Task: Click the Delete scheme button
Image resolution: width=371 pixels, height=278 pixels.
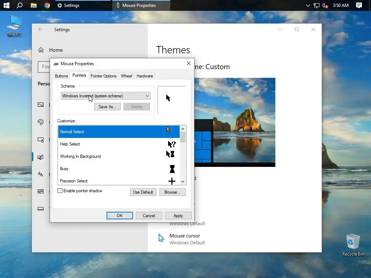Action: pyautogui.click(x=137, y=107)
